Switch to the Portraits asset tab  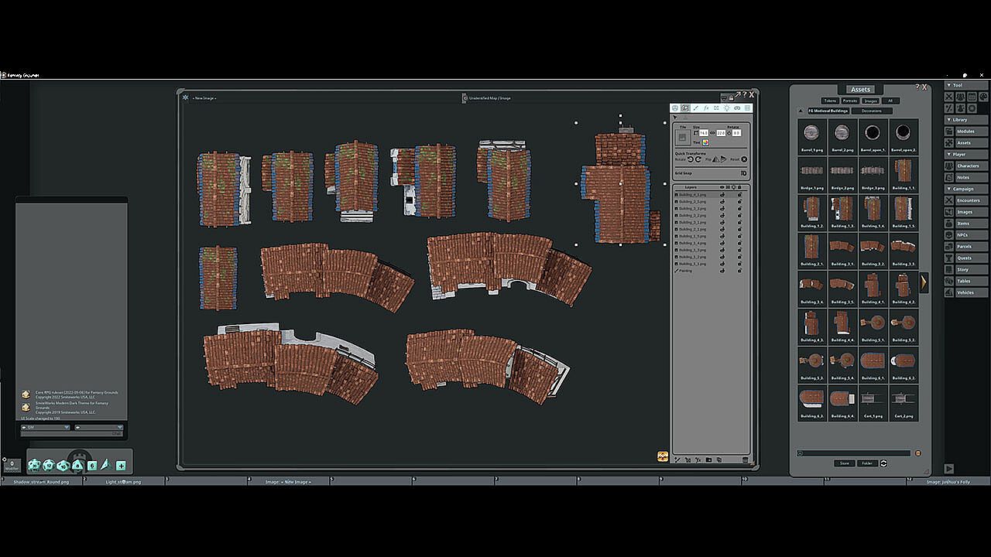tap(850, 101)
